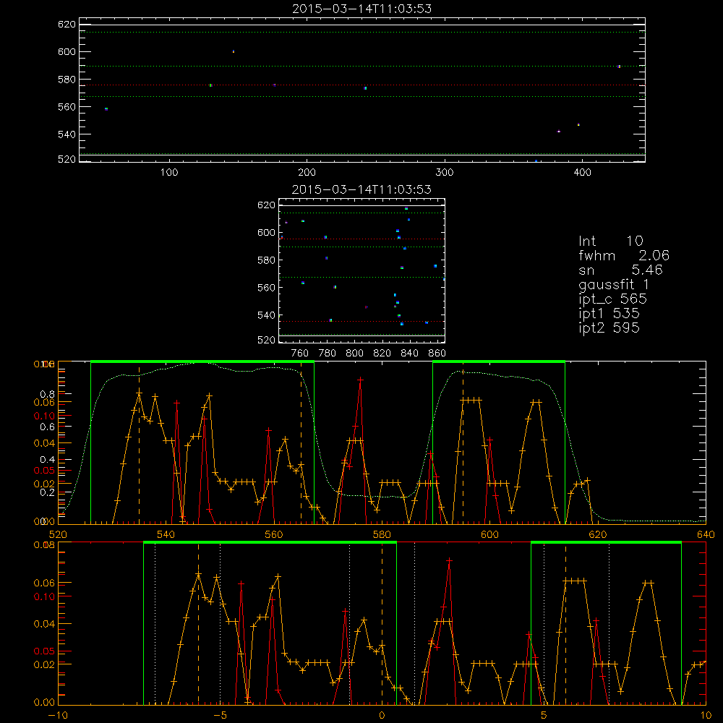The height and width of the screenshot is (723, 723).
Task: Click x-axis label '640' of the third plot
Action: click(x=706, y=535)
